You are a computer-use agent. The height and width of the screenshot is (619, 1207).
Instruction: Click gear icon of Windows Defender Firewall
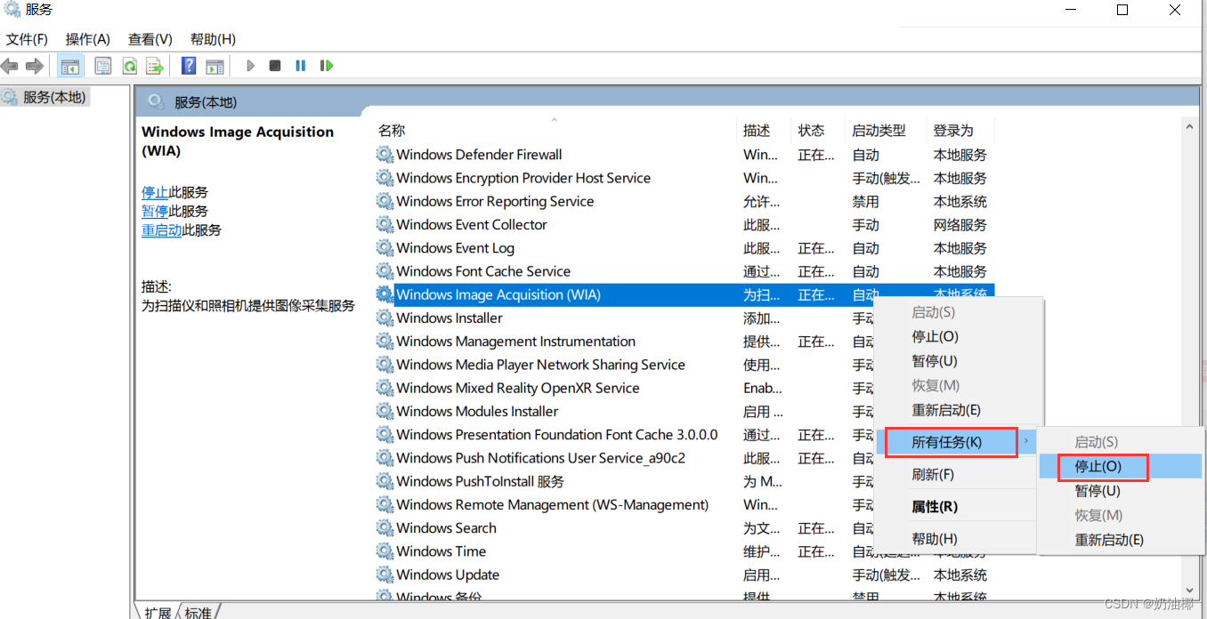click(x=385, y=155)
